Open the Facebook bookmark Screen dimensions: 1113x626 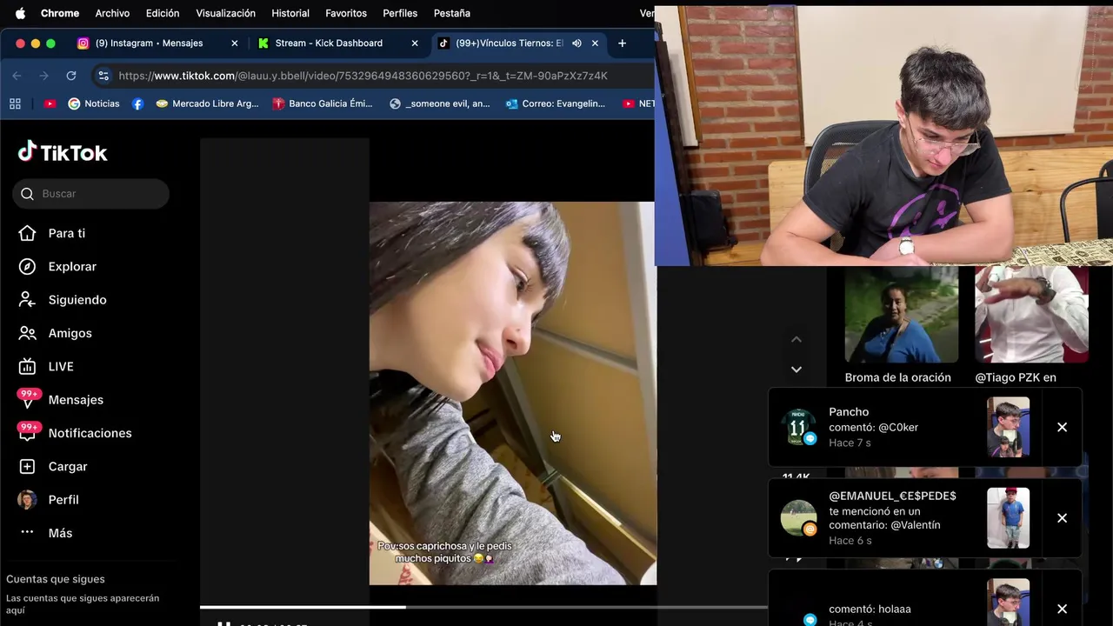tap(137, 103)
